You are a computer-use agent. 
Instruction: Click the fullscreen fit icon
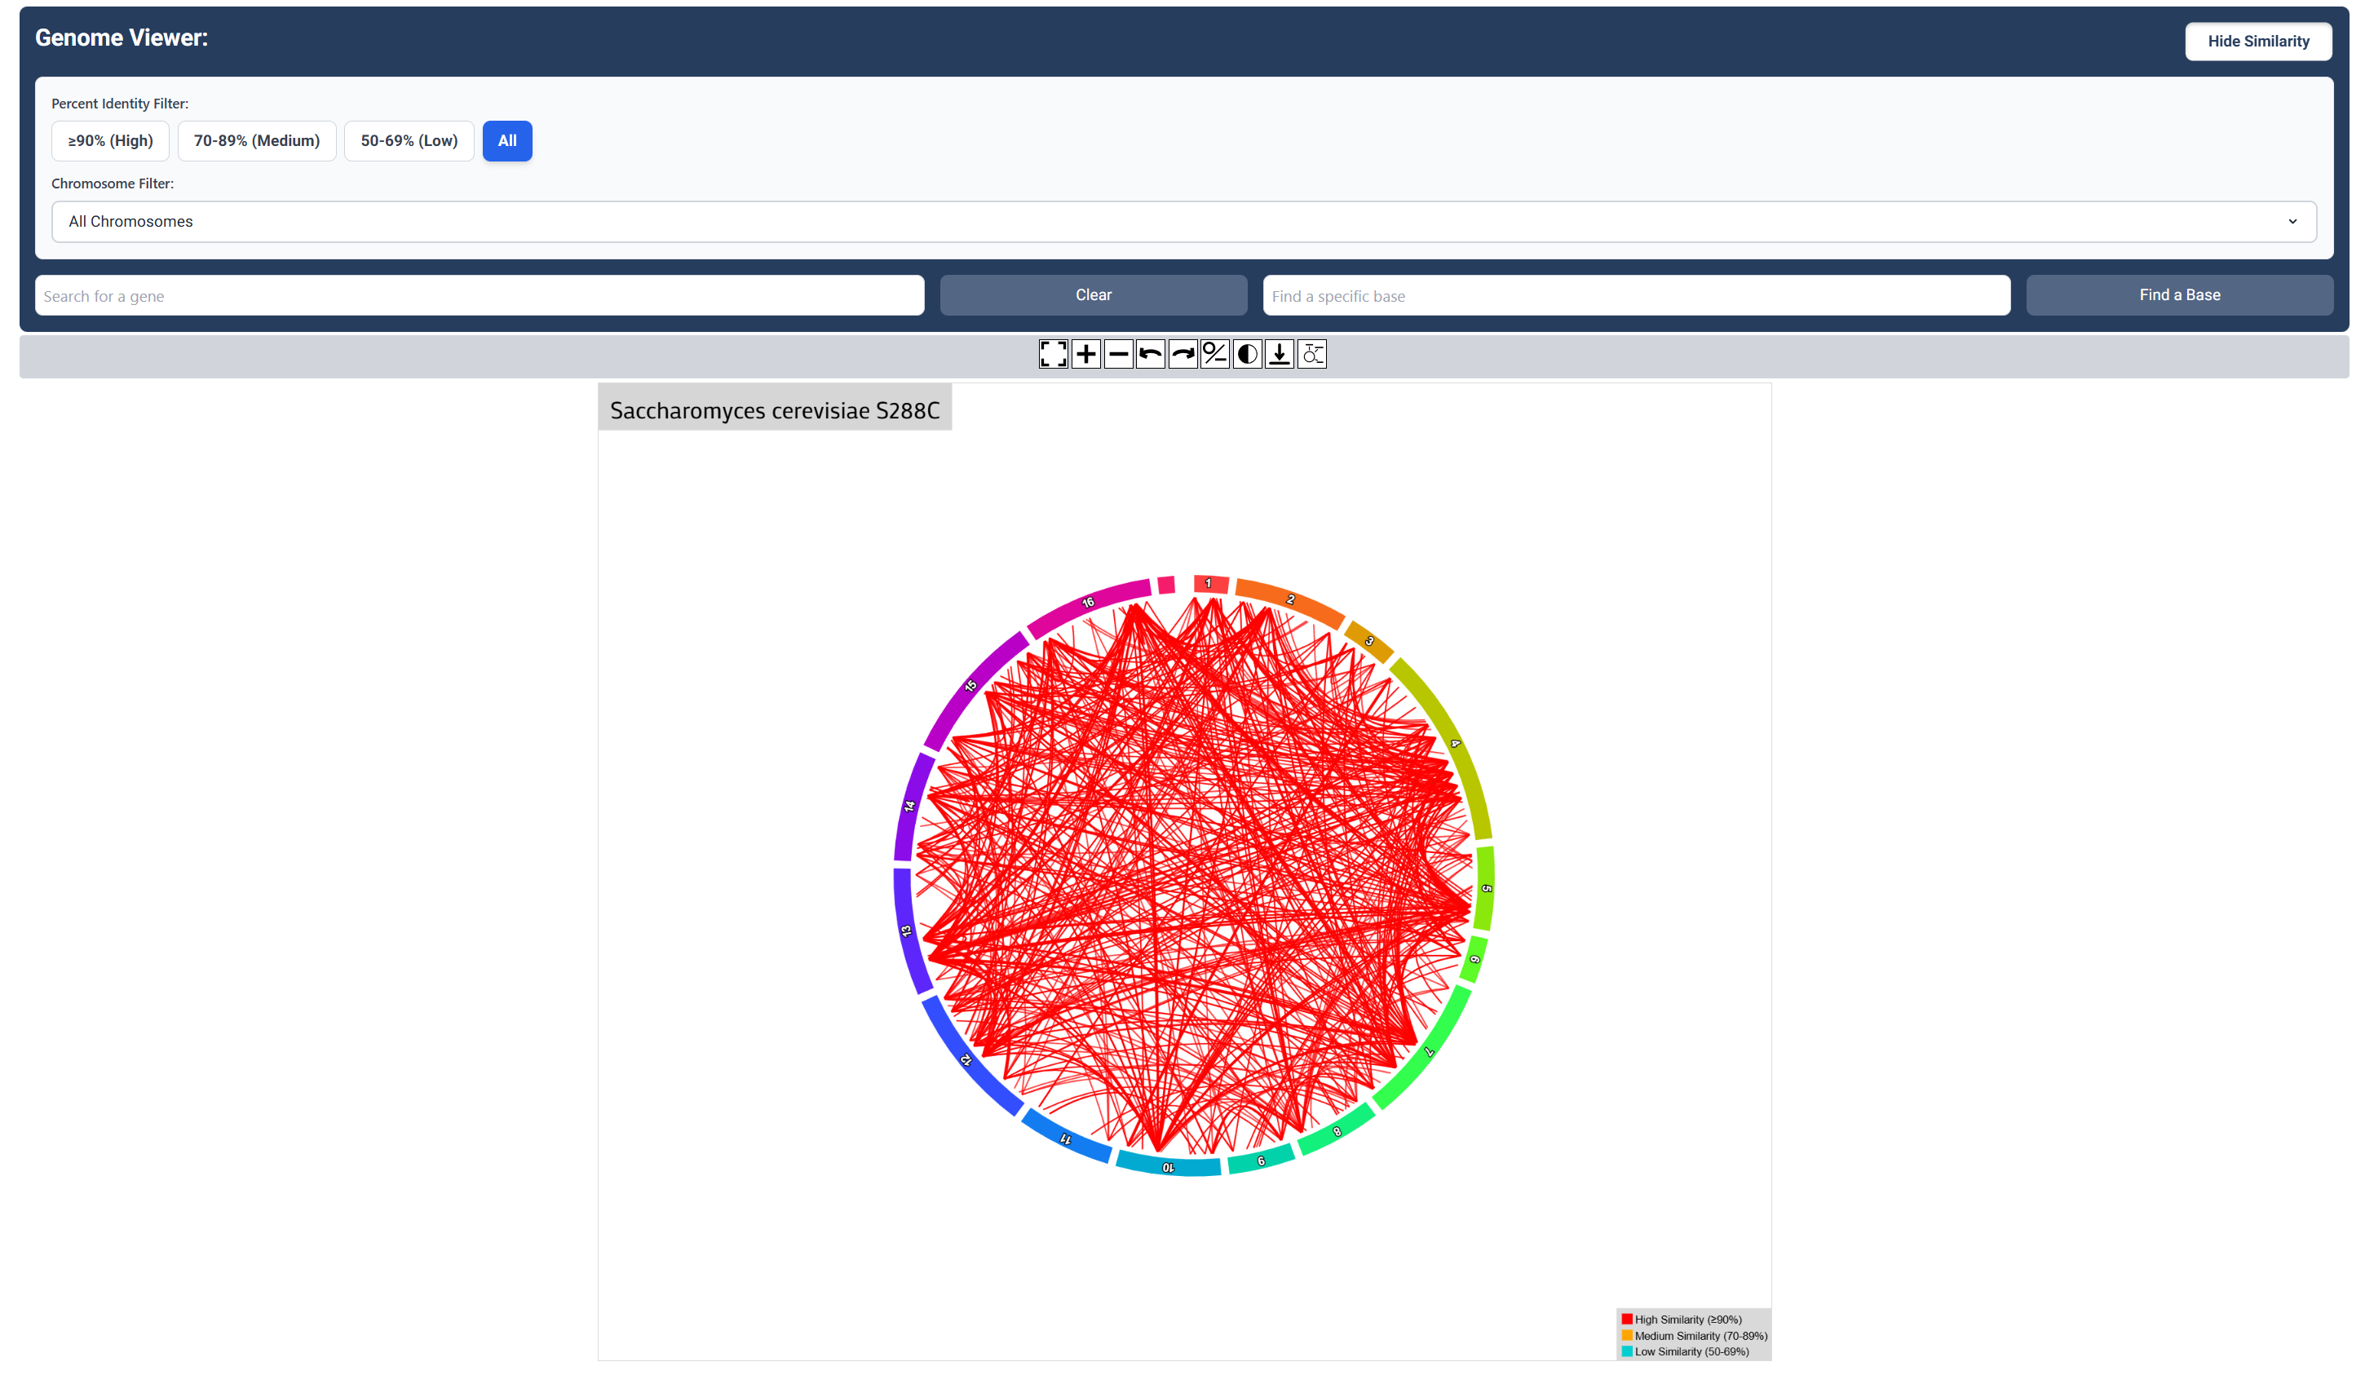[1053, 354]
